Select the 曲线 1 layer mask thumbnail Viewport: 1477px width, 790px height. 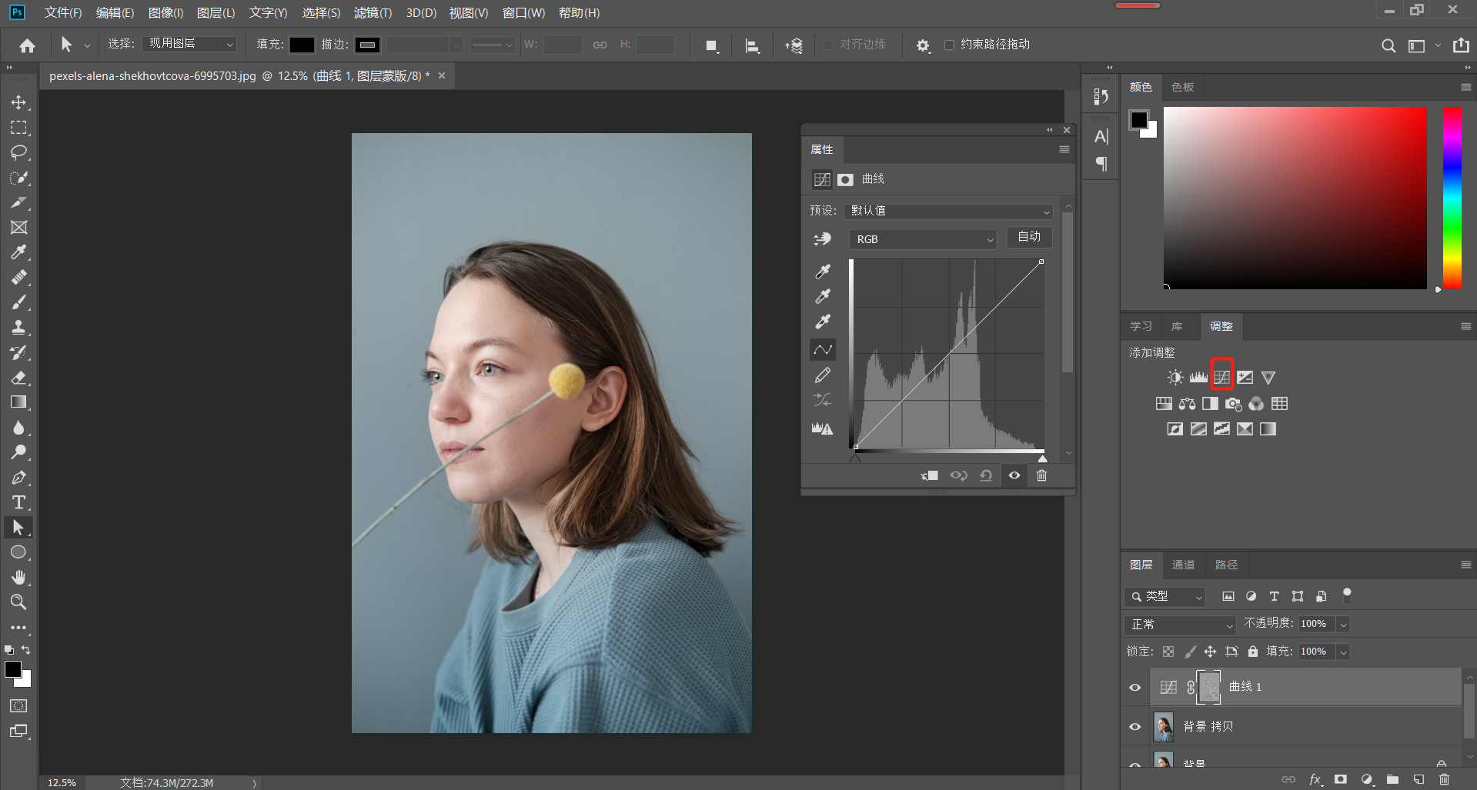(1209, 687)
